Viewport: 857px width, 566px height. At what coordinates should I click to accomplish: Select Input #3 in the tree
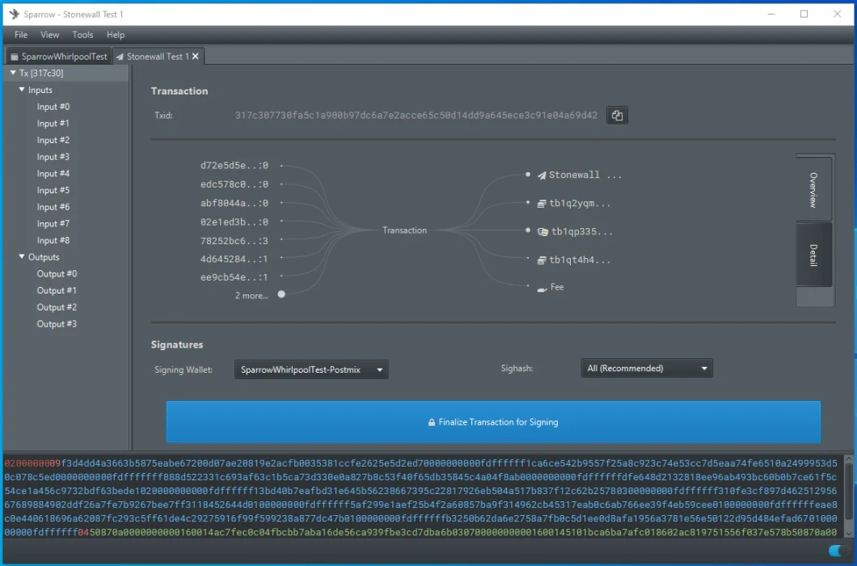pos(53,157)
